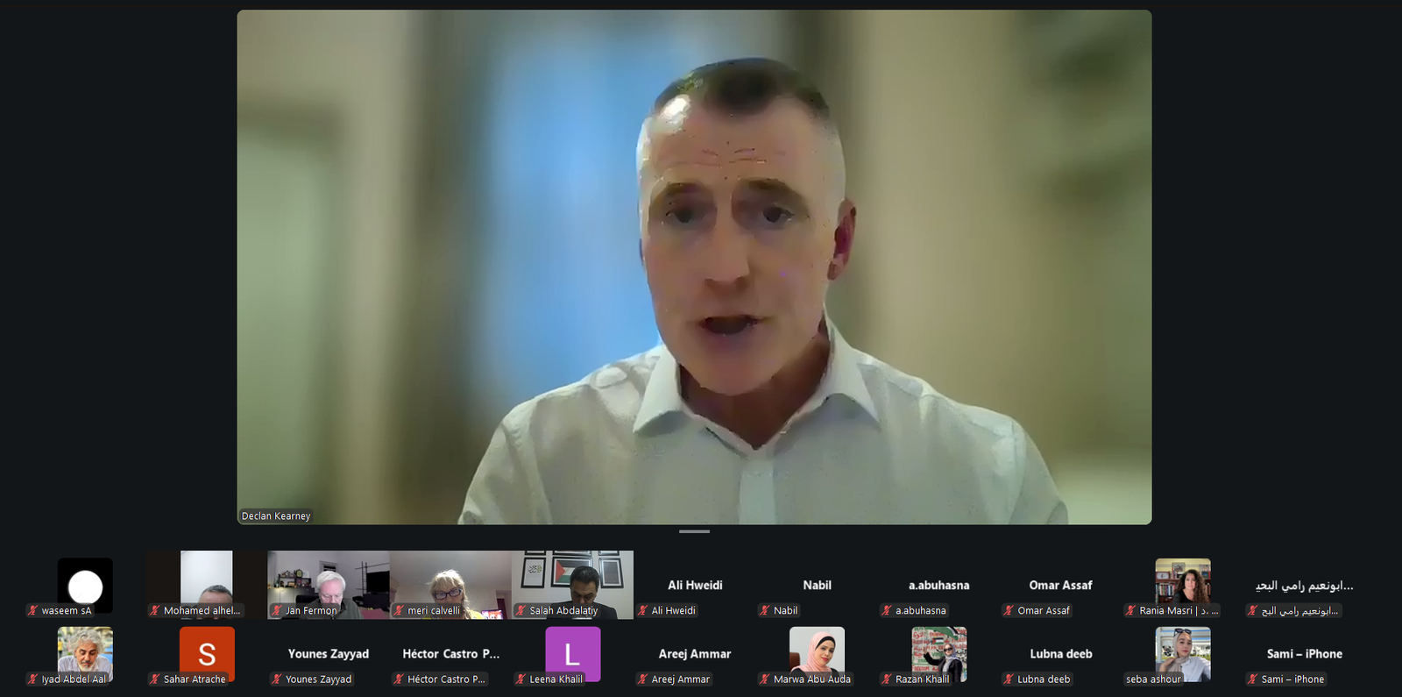Image resolution: width=1402 pixels, height=697 pixels.
Task: Click muted microphone icon next to Jan Fermon
Action: pyautogui.click(x=276, y=611)
